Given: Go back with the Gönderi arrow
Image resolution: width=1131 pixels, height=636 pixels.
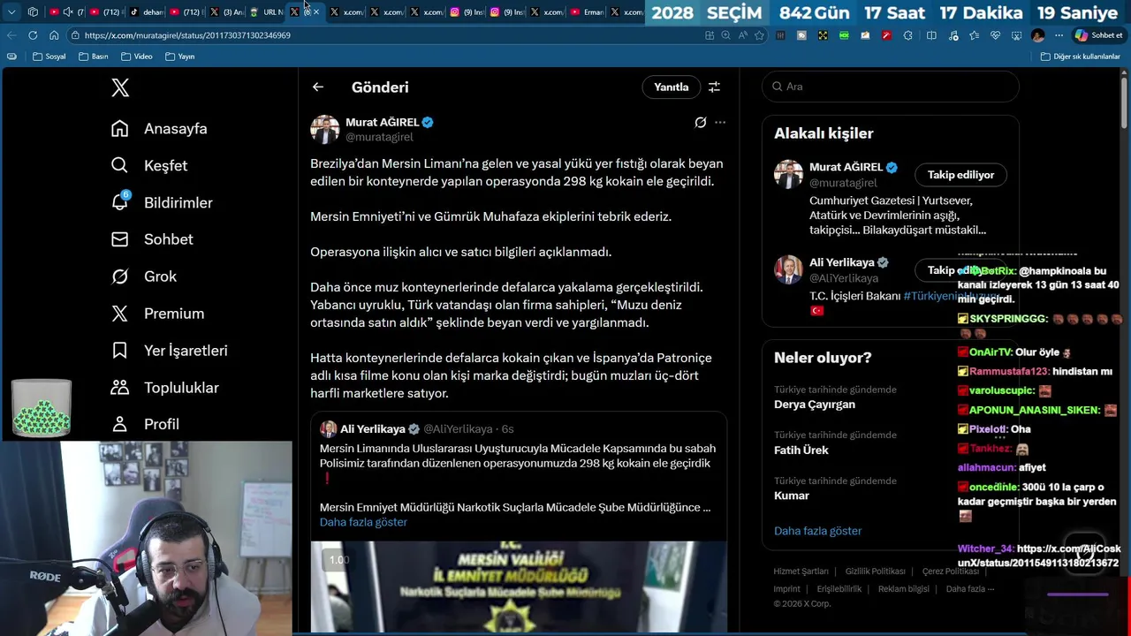Looking at the screenshot, I should pos(318,87).
